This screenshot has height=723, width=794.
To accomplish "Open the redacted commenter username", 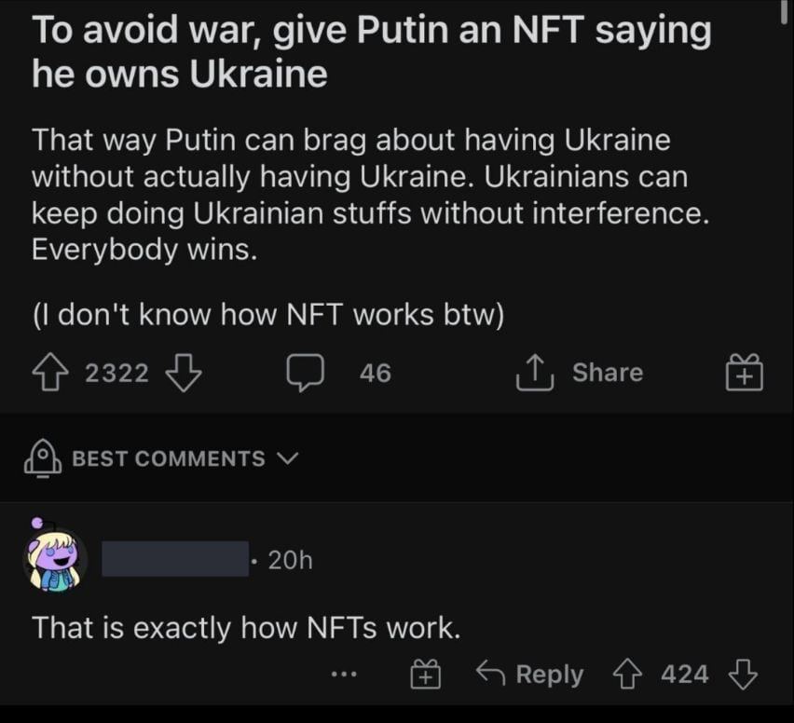I will tap(175, 560).
